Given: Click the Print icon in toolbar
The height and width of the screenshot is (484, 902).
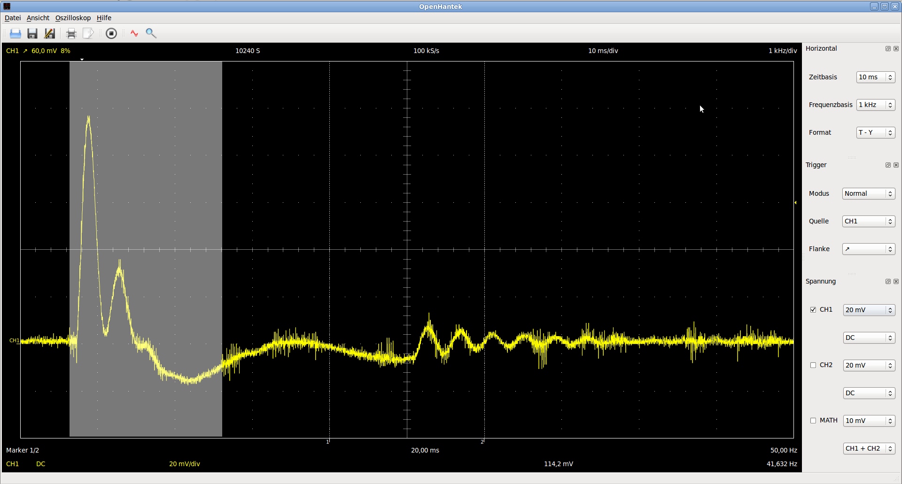Looking at the screenshot, I should pyautogui.click(x=71, y=33).
